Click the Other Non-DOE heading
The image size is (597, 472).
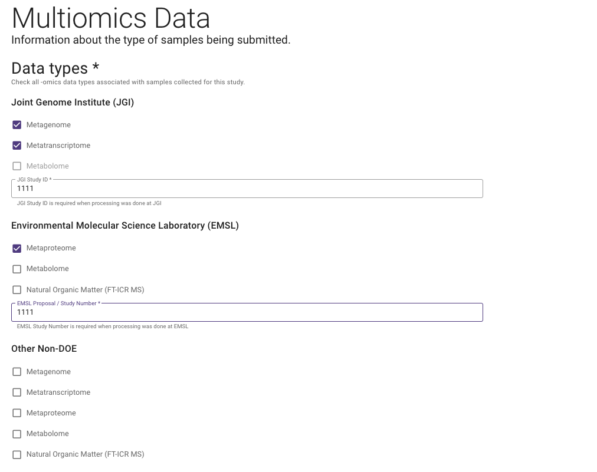point(44,348)
